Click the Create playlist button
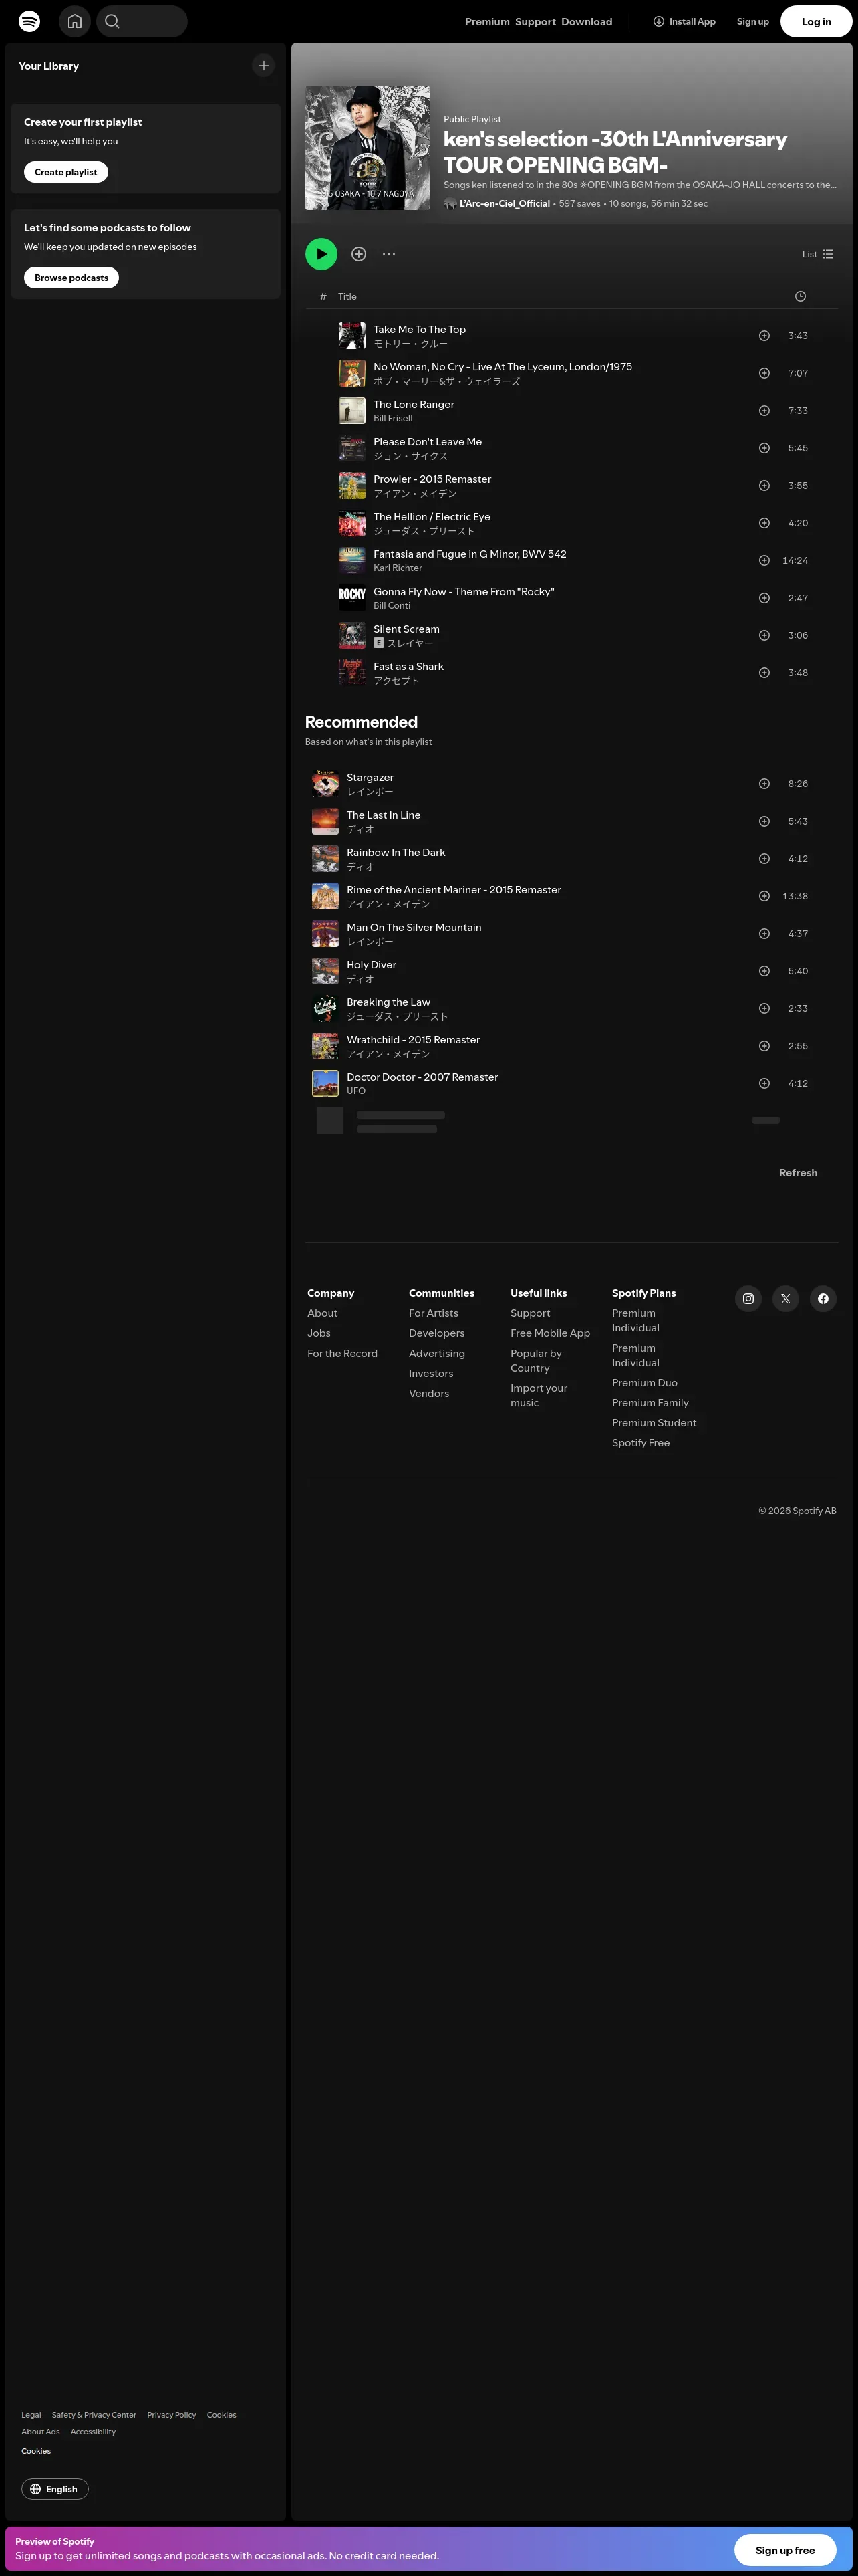 (66, 172)
